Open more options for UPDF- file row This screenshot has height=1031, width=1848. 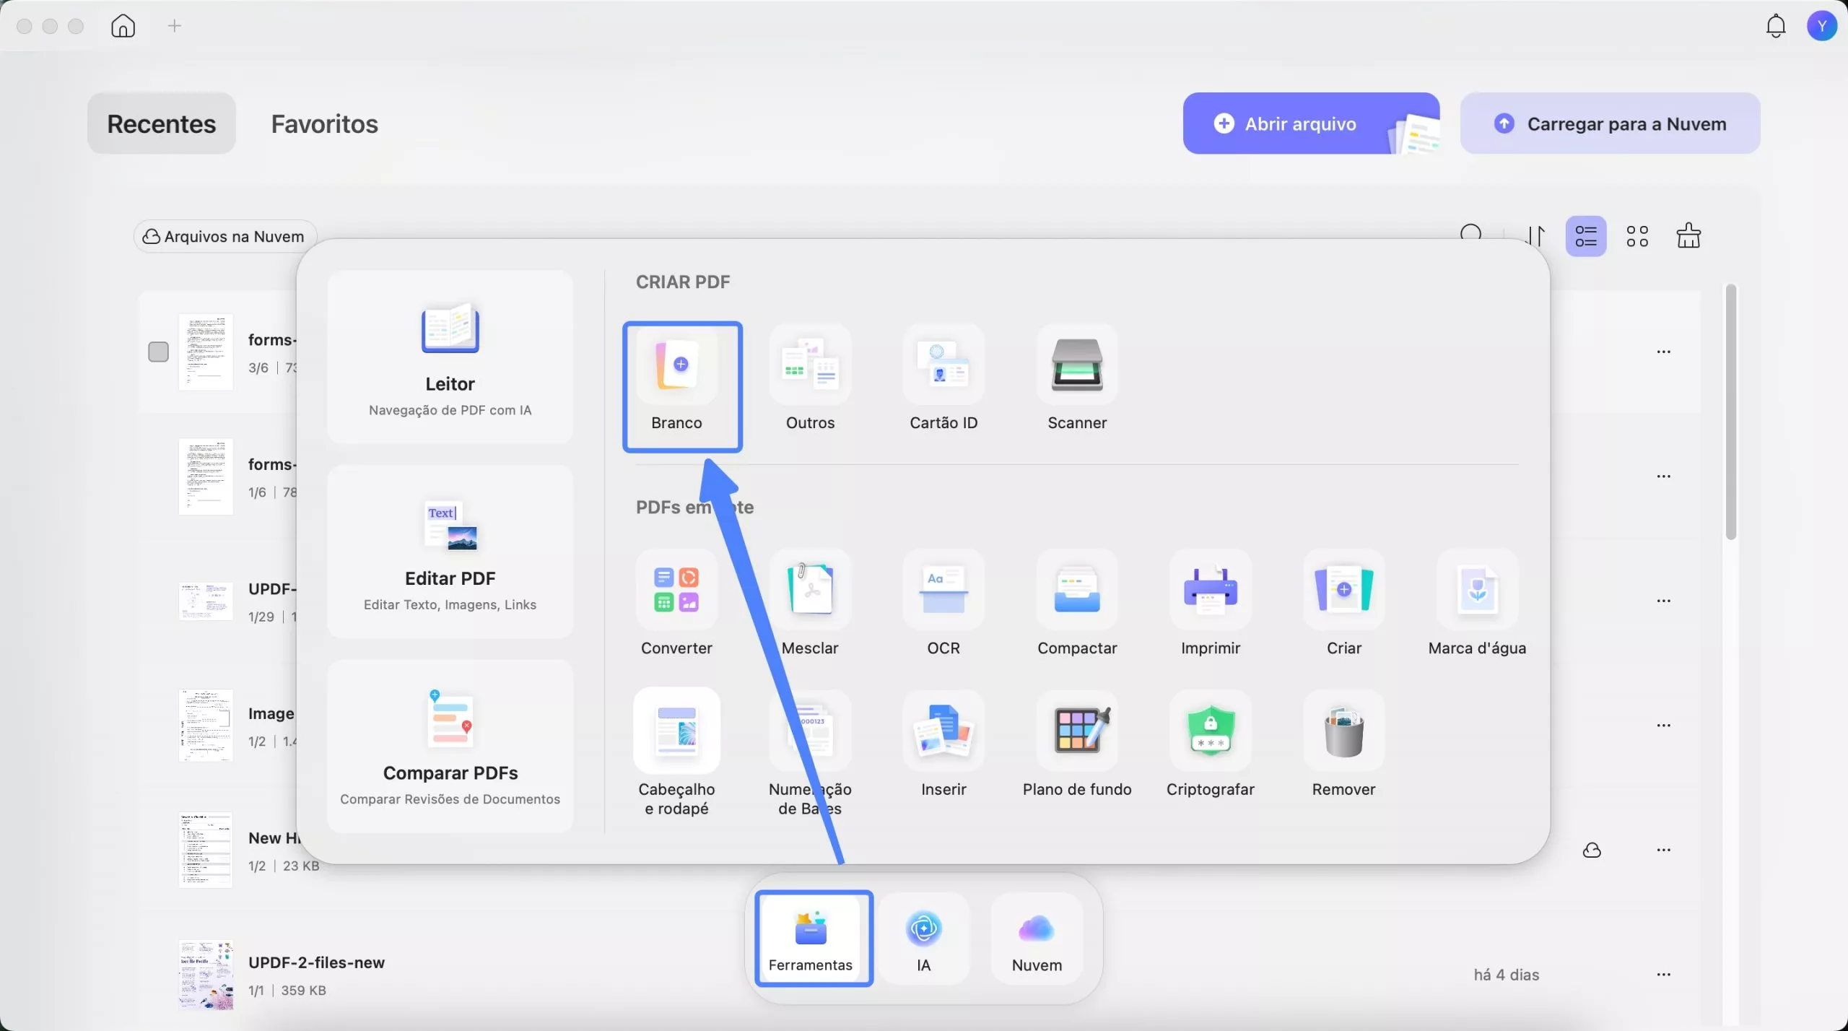click(1663, 601)
